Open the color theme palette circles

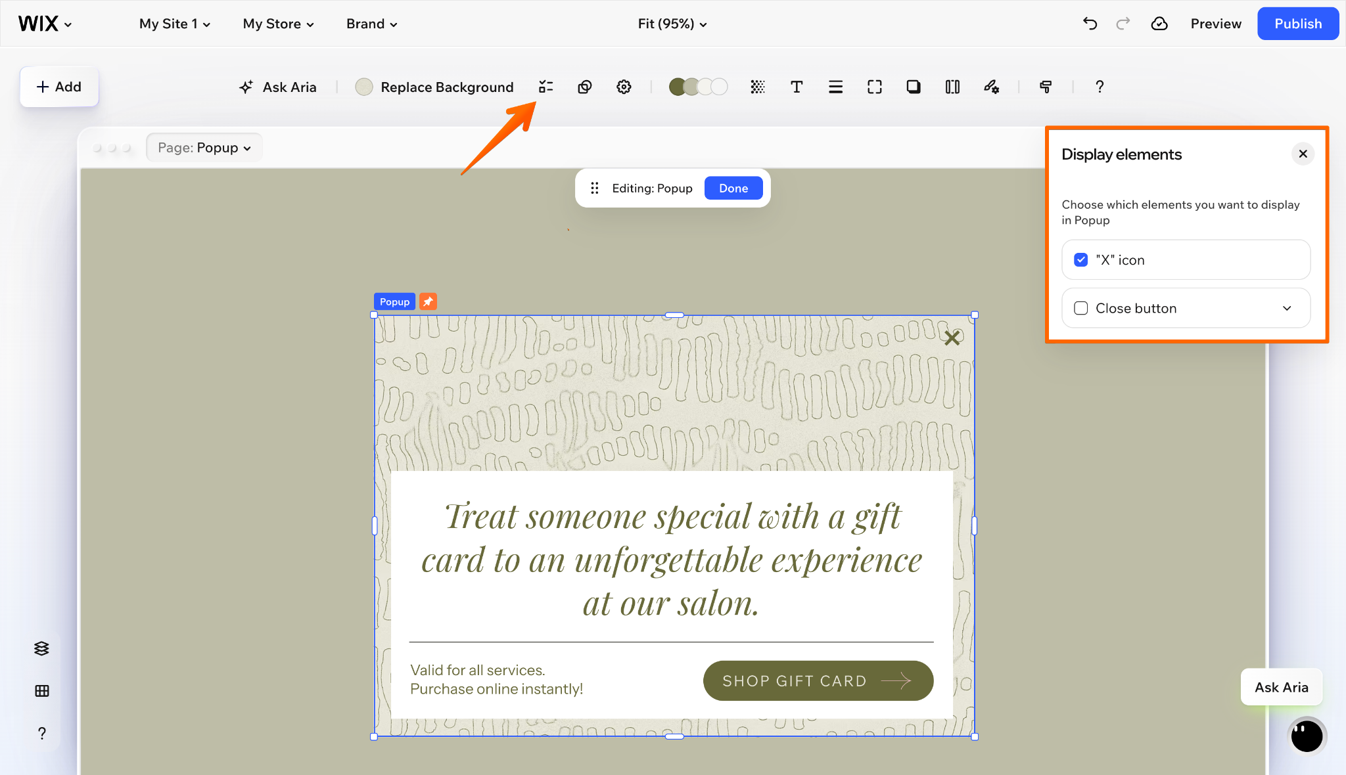point(698,87)
